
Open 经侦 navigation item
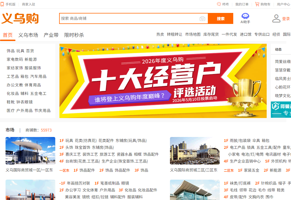(x=276, y=34)
